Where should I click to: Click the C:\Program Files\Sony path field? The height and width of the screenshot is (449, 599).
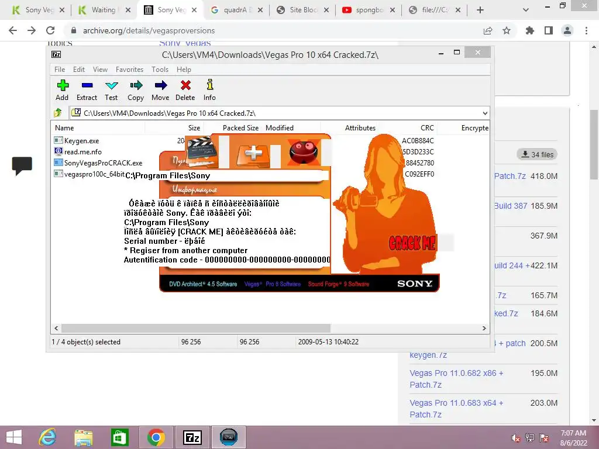pos(227,175)
